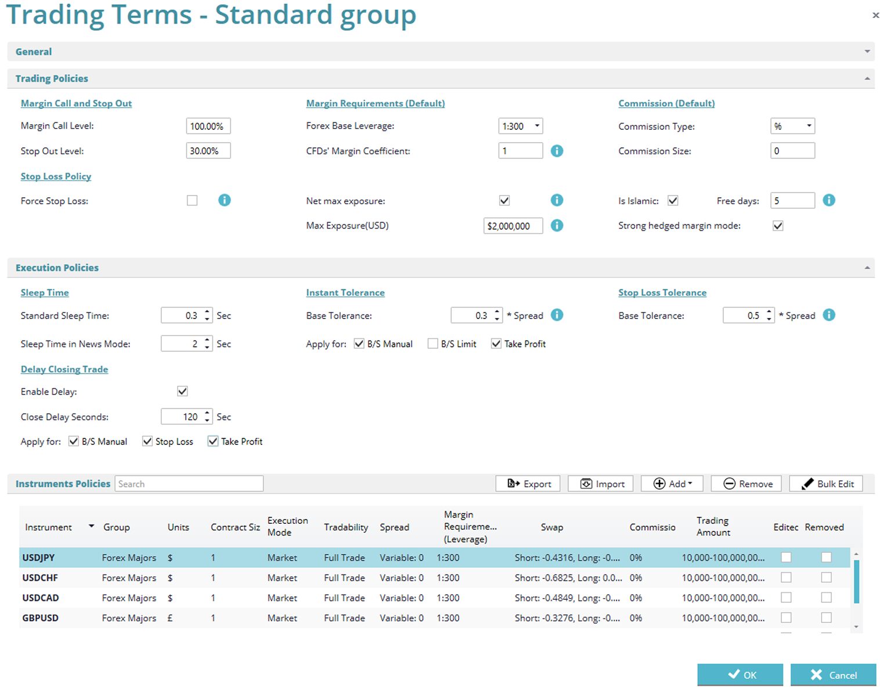
Task: Import instruments policies
Action: pyautogui.click(x=600, y=484)
